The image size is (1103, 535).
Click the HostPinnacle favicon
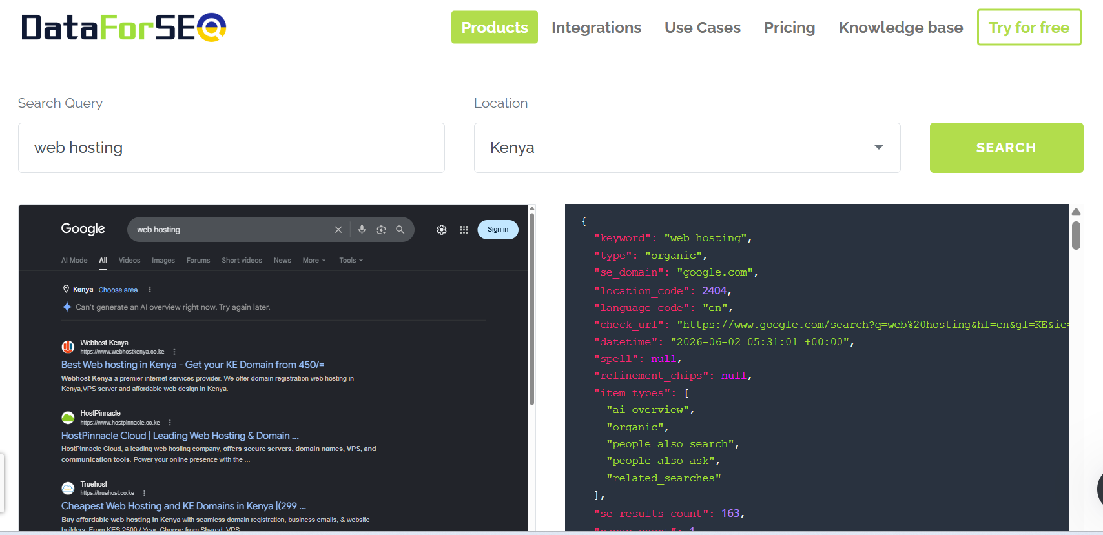68,418
